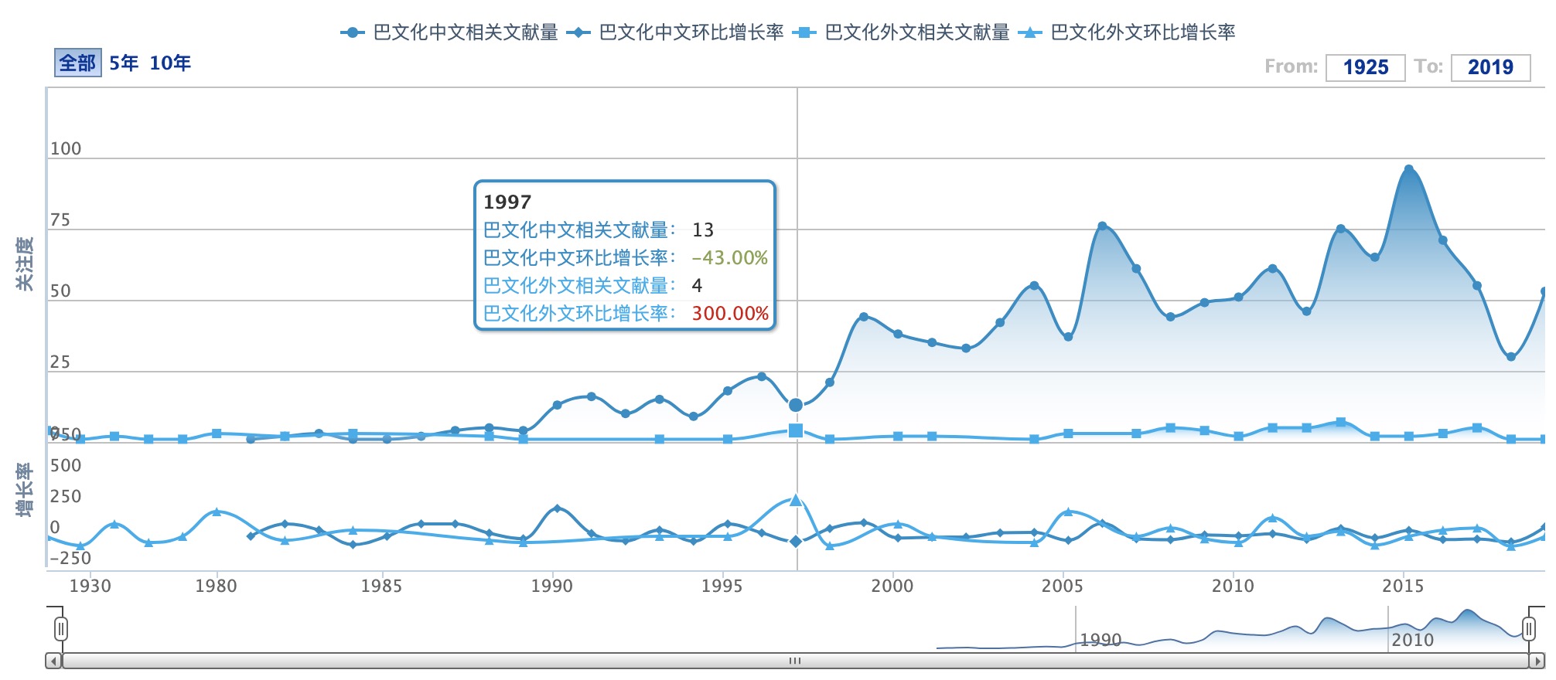Click the 2006 peak data point

pos(1102,226)
